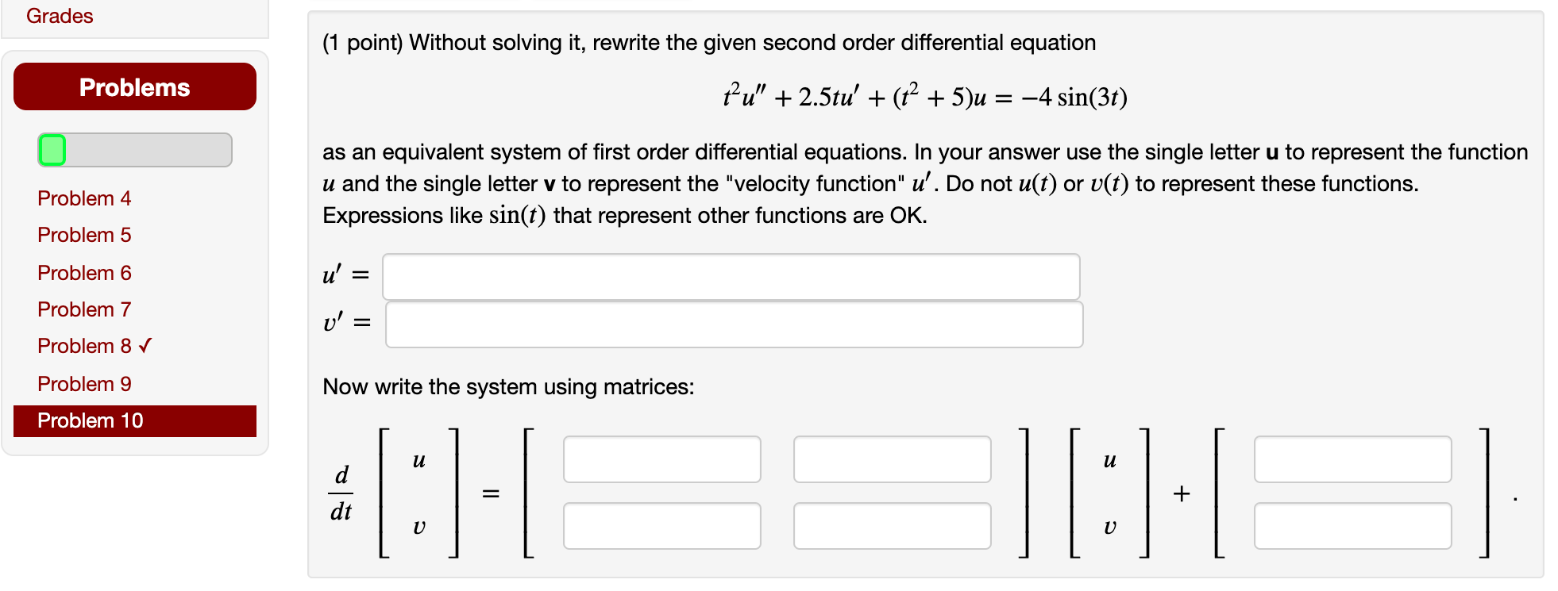Click the highlighted Problem 10 entry
The width and height of the screenshot is (1558, 591).
point(90,420)
